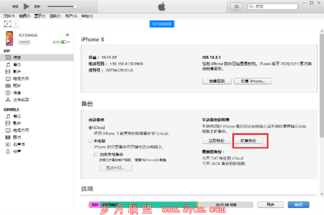Click the iPhone device thumbnail
Screen dimensions: 324x215
pos(9,38)
